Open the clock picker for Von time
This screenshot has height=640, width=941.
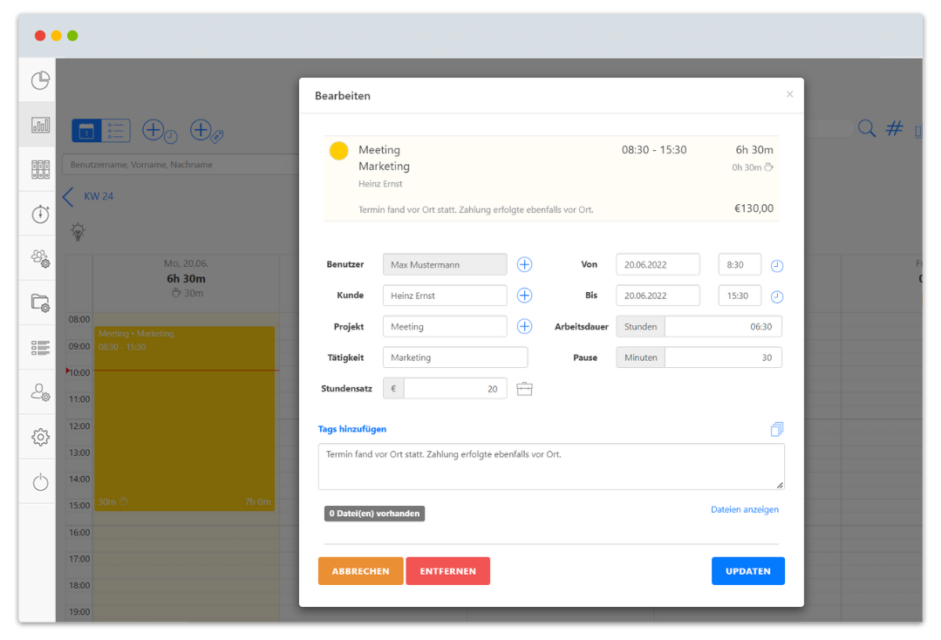coord(776,266)
